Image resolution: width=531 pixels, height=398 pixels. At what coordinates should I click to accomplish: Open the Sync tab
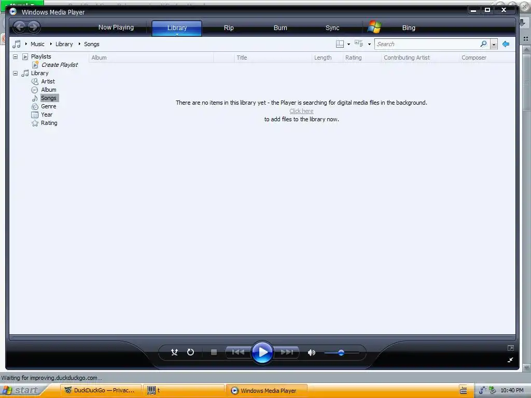pyautogui.click(x=332, y=28)
